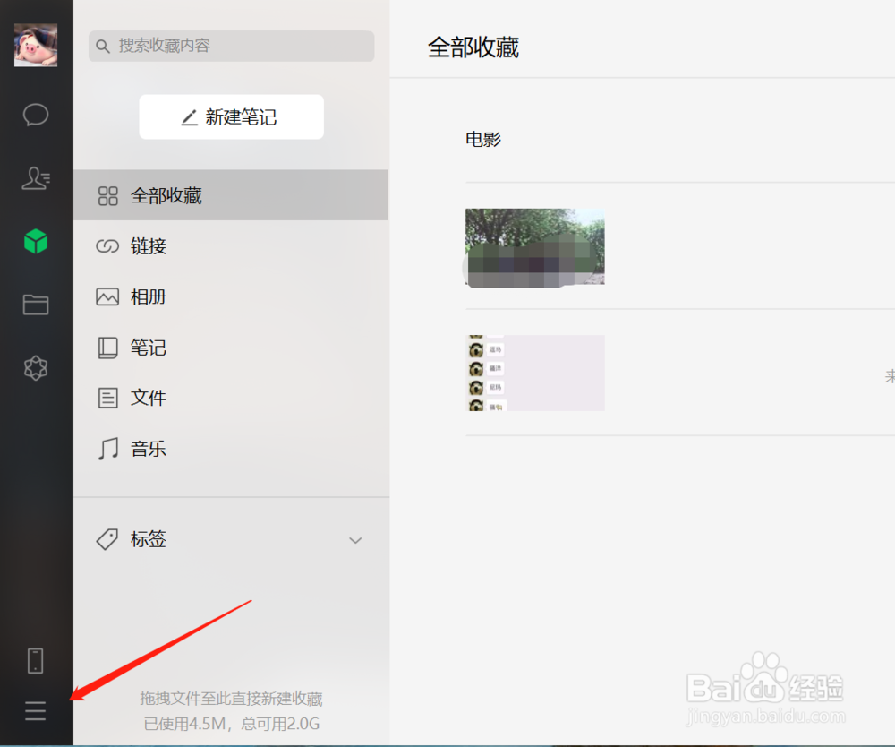Click the phone/mobile icon near bottom
Viewport: 895px width, 747px height.
[x=35, y=660]
